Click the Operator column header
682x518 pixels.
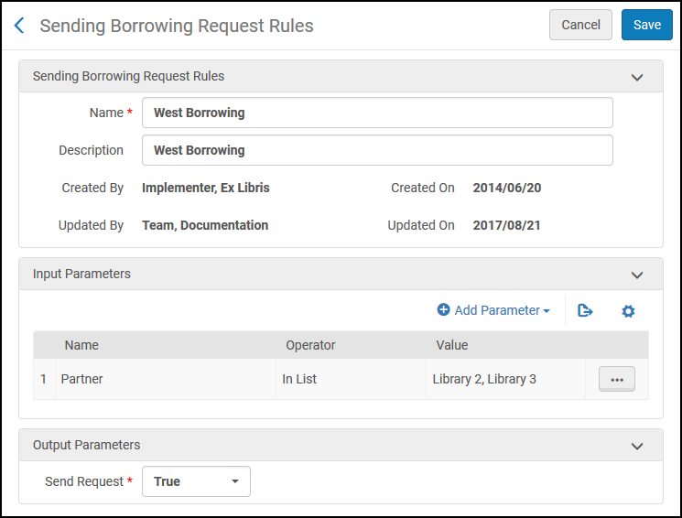310,345
